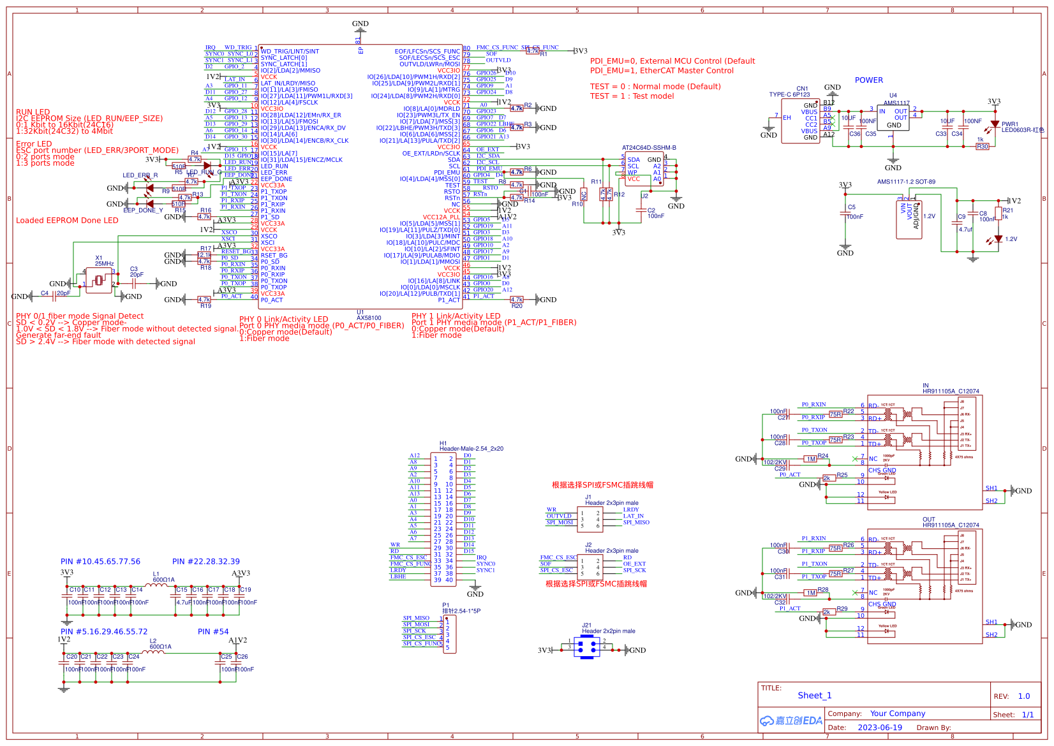Select the 'Your Company' field
The width and height of the screenshot is (1054, 746).
point(898,713)
